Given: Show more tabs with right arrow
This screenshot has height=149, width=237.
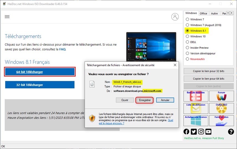Looking at the screenshot, I should [x=231, y=13].
